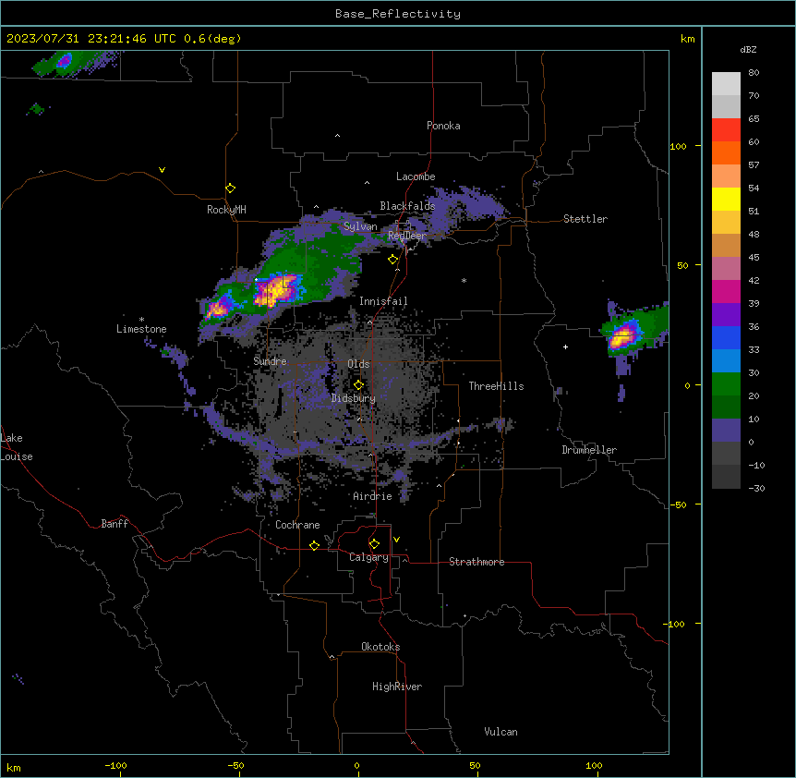Click the white plus marker west of Drumheller
The height and width of the screenshot is (778, 796).
565,346
